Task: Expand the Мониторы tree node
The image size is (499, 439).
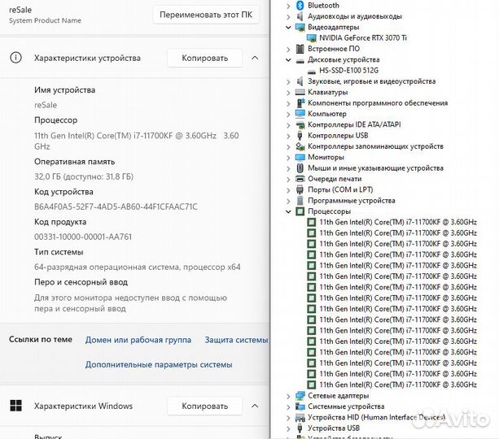Action: click(x=288, y=158)
